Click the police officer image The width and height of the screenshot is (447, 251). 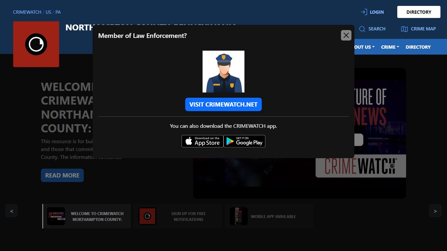point(223,72)
